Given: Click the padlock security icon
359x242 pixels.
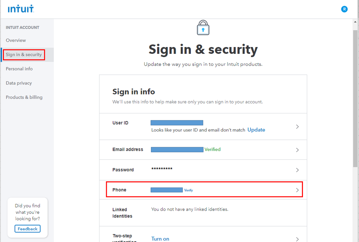Looking at the screenshot, I should [203, 28].
